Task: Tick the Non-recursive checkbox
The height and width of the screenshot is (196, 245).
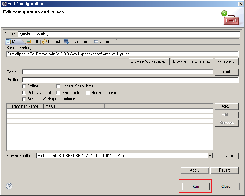Action: (88, 93)
